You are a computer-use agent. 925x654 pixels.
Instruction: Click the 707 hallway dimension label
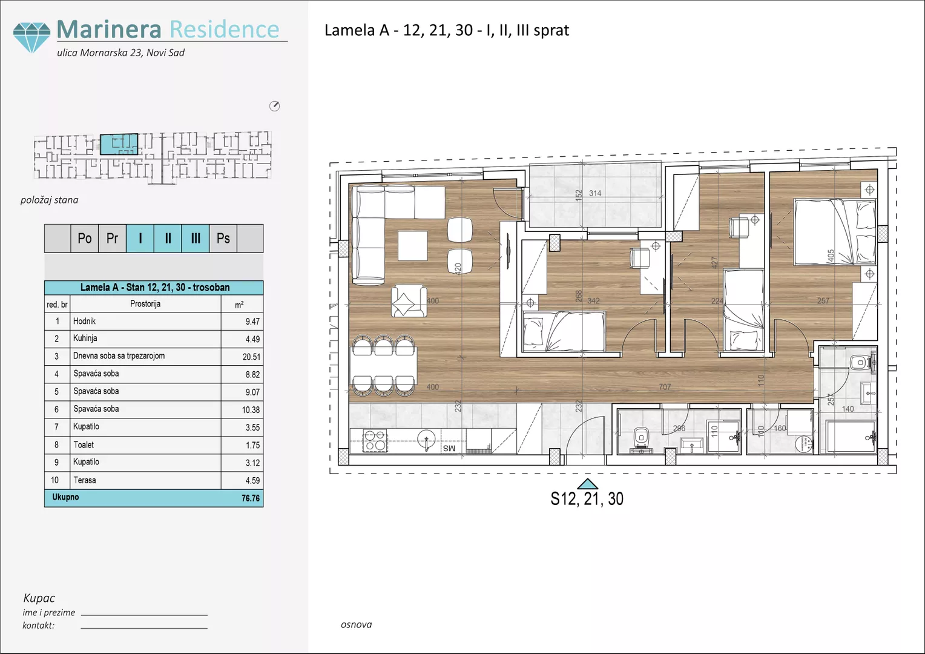click(665, 387)
